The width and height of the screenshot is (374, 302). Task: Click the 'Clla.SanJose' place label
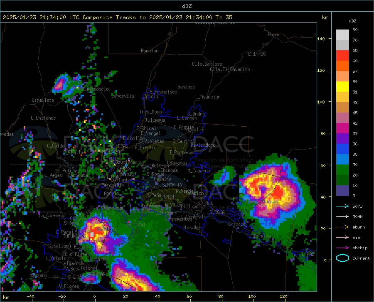(207, 64)
